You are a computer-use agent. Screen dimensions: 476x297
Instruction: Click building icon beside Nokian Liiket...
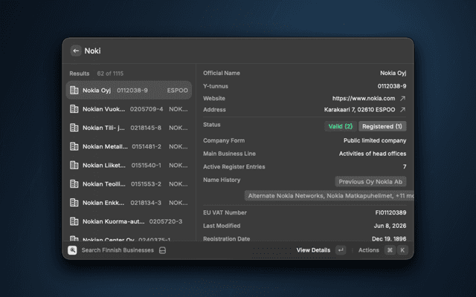pos(74,165)
